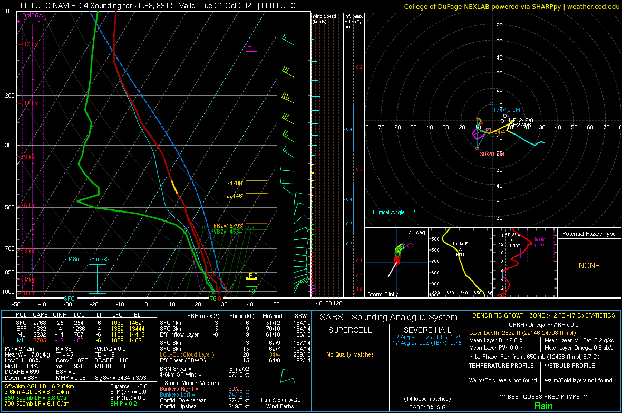
Task: Click the green SHIP = 0.2 value
Action: pos(124,404)
